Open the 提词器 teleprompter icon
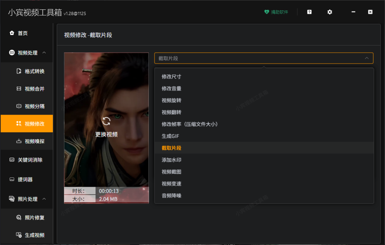385x245 pixels. pyautogui.click(x=12, y=180)
